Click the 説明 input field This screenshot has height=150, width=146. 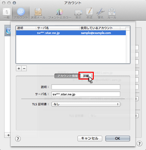click(x=86, y=87)
